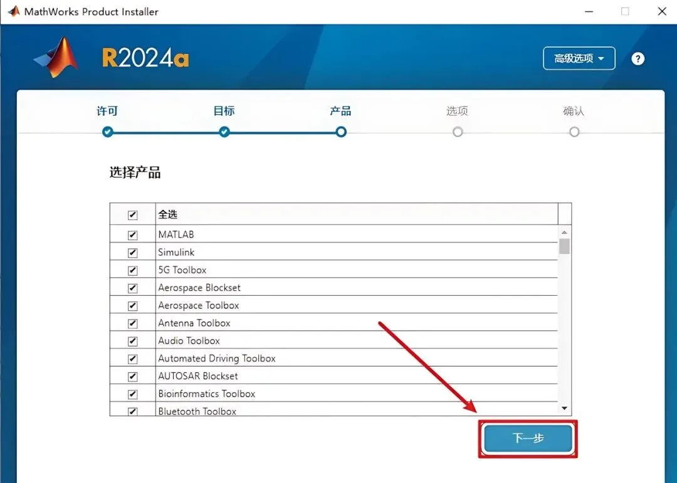Click the Bioinformatics Toolbox row text
This screenshot has width=677, height=483.
point(207,393)
